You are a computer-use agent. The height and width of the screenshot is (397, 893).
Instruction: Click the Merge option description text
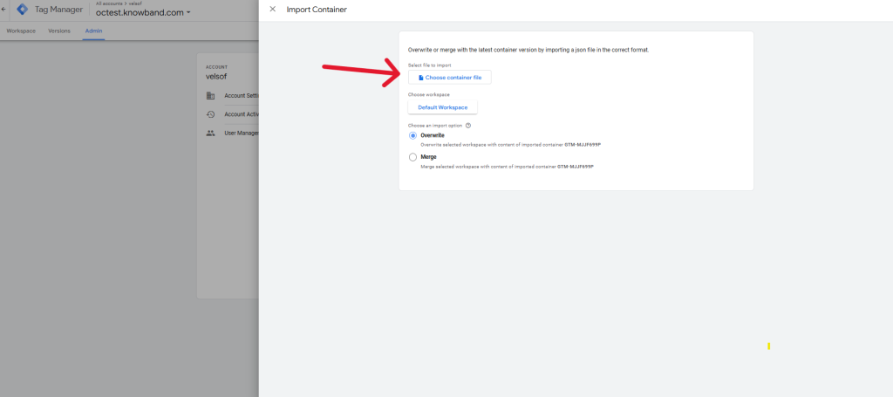[507, 167]
